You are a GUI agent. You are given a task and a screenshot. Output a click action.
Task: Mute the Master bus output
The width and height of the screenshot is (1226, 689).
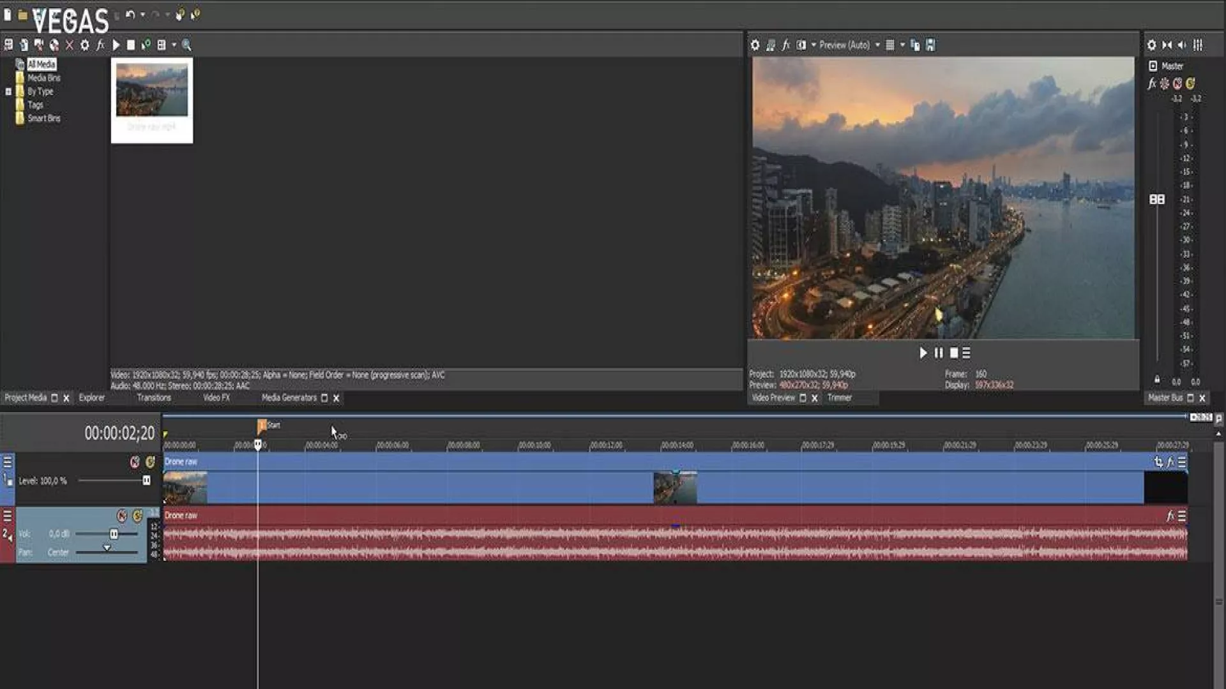click(x=1177, y=84)
